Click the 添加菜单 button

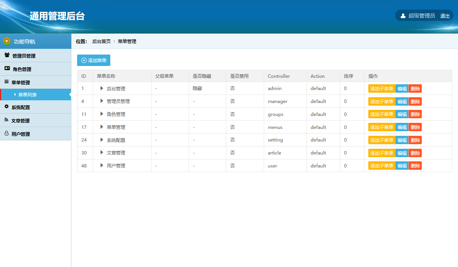[x=94, y=60]
